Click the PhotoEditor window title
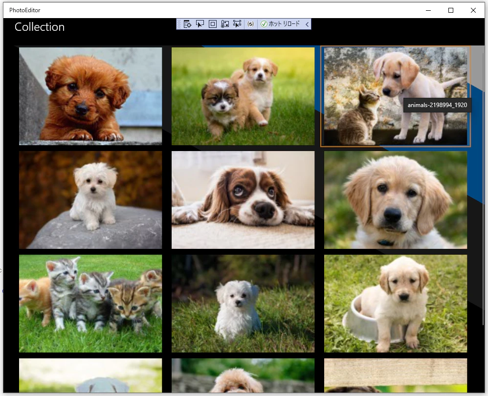Image resolution: width=488 pixels, height=396 pixels. pyautogui.click(x=25, y=10)
